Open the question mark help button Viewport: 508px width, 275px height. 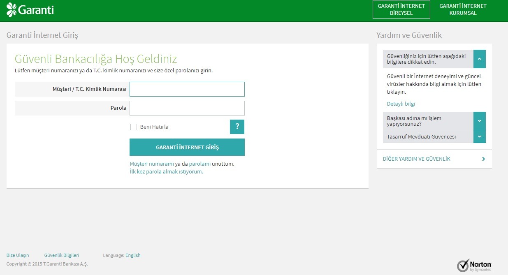click(237, 127)
